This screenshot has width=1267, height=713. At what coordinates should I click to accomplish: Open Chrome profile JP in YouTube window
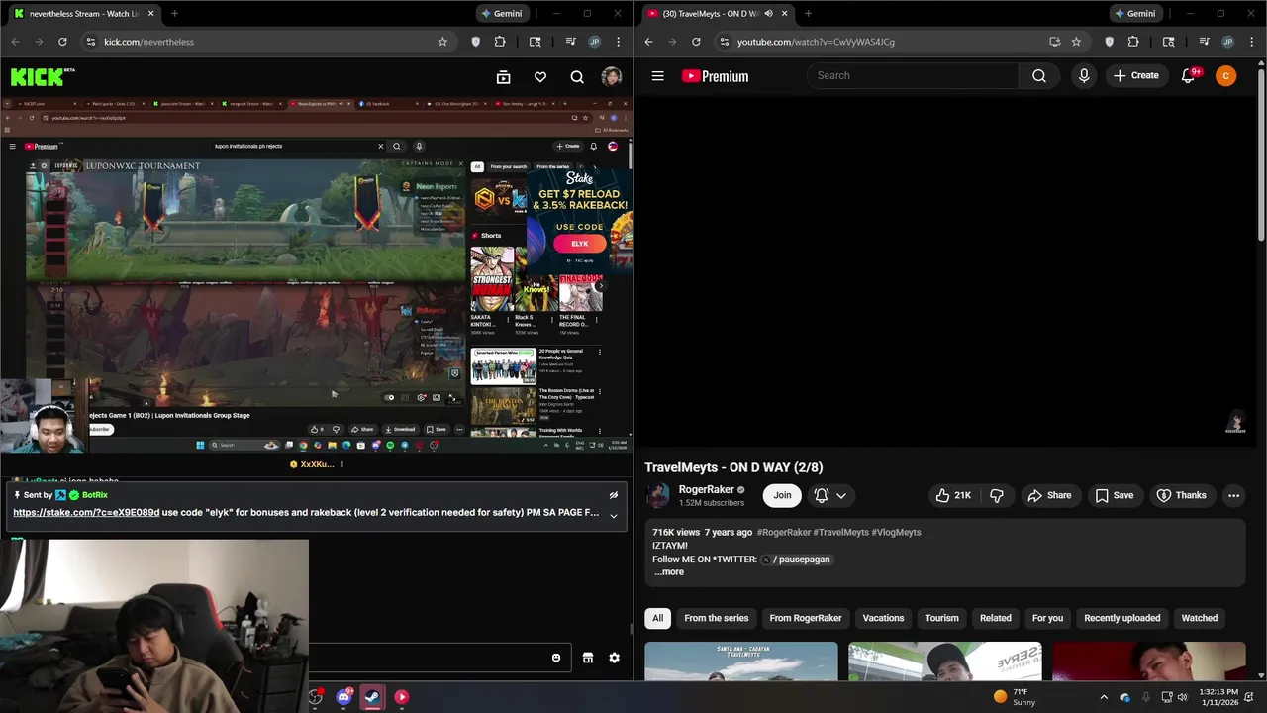click(x=1228, y=42)
